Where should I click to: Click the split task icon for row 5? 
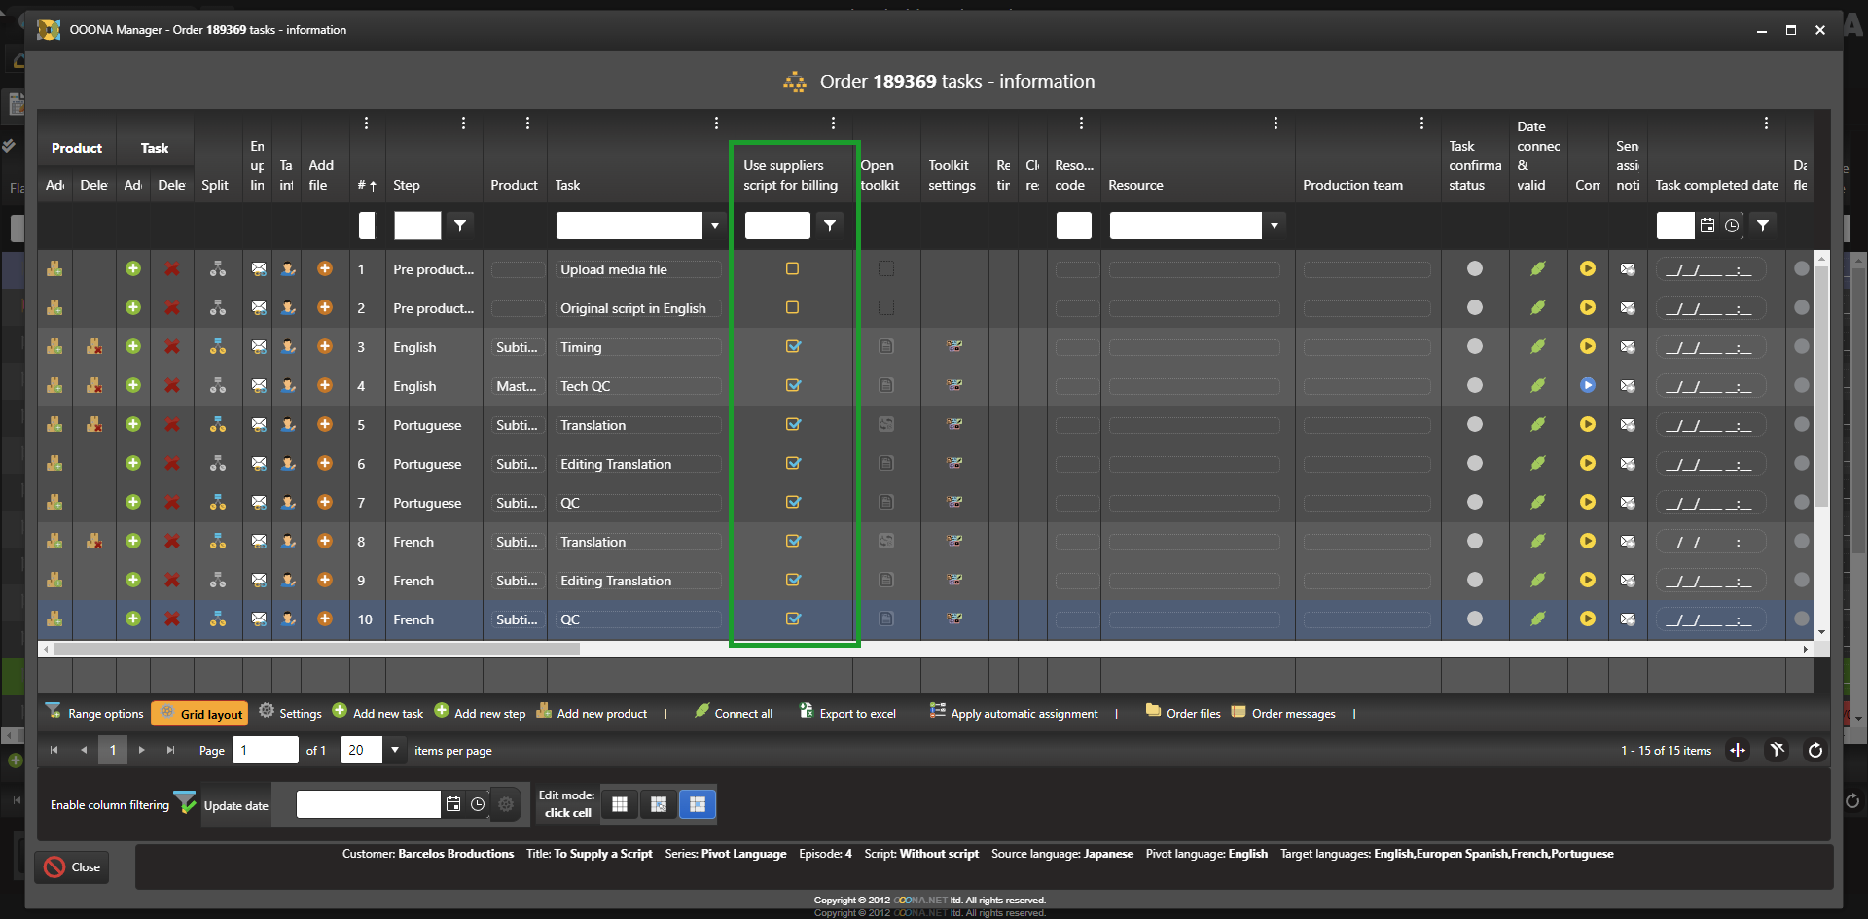coord(218,425)
